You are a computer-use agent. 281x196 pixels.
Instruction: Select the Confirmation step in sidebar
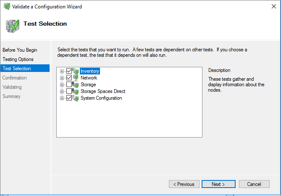tap(15, 78)
